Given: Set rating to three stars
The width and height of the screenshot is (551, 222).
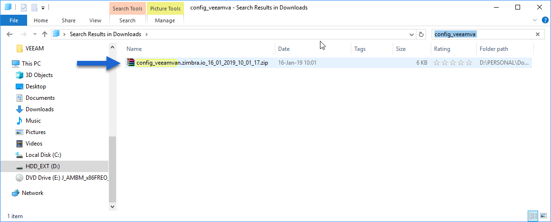Looking at the screenshot, I should click(453, 63).
